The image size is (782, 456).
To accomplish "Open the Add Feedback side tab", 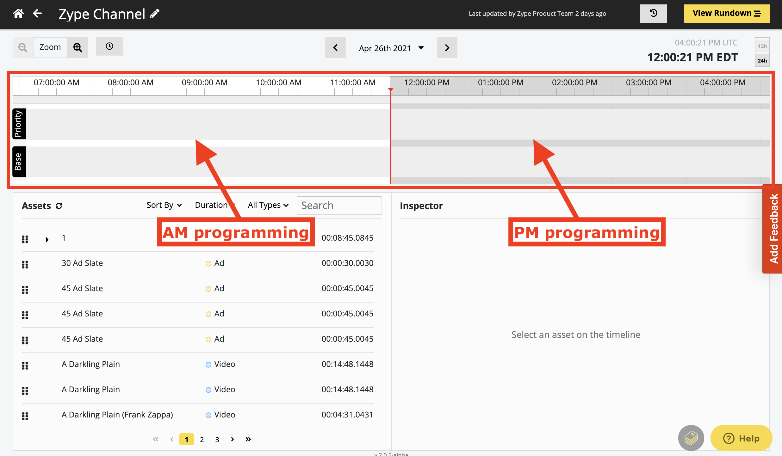I will (773, 228).
